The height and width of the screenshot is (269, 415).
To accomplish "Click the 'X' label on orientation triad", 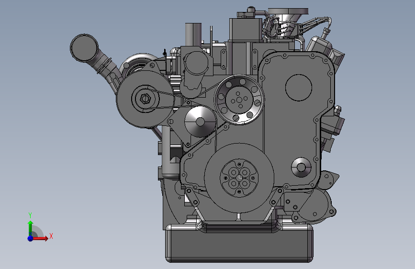I will coord(51,236).
